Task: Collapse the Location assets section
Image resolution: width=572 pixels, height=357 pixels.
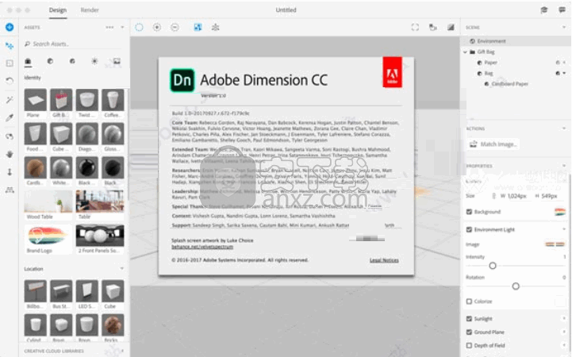Action: [x=122, y=269]
